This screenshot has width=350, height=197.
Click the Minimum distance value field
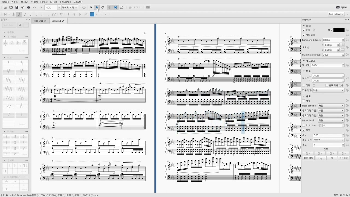pyautogui.click(x=332, y=40)
